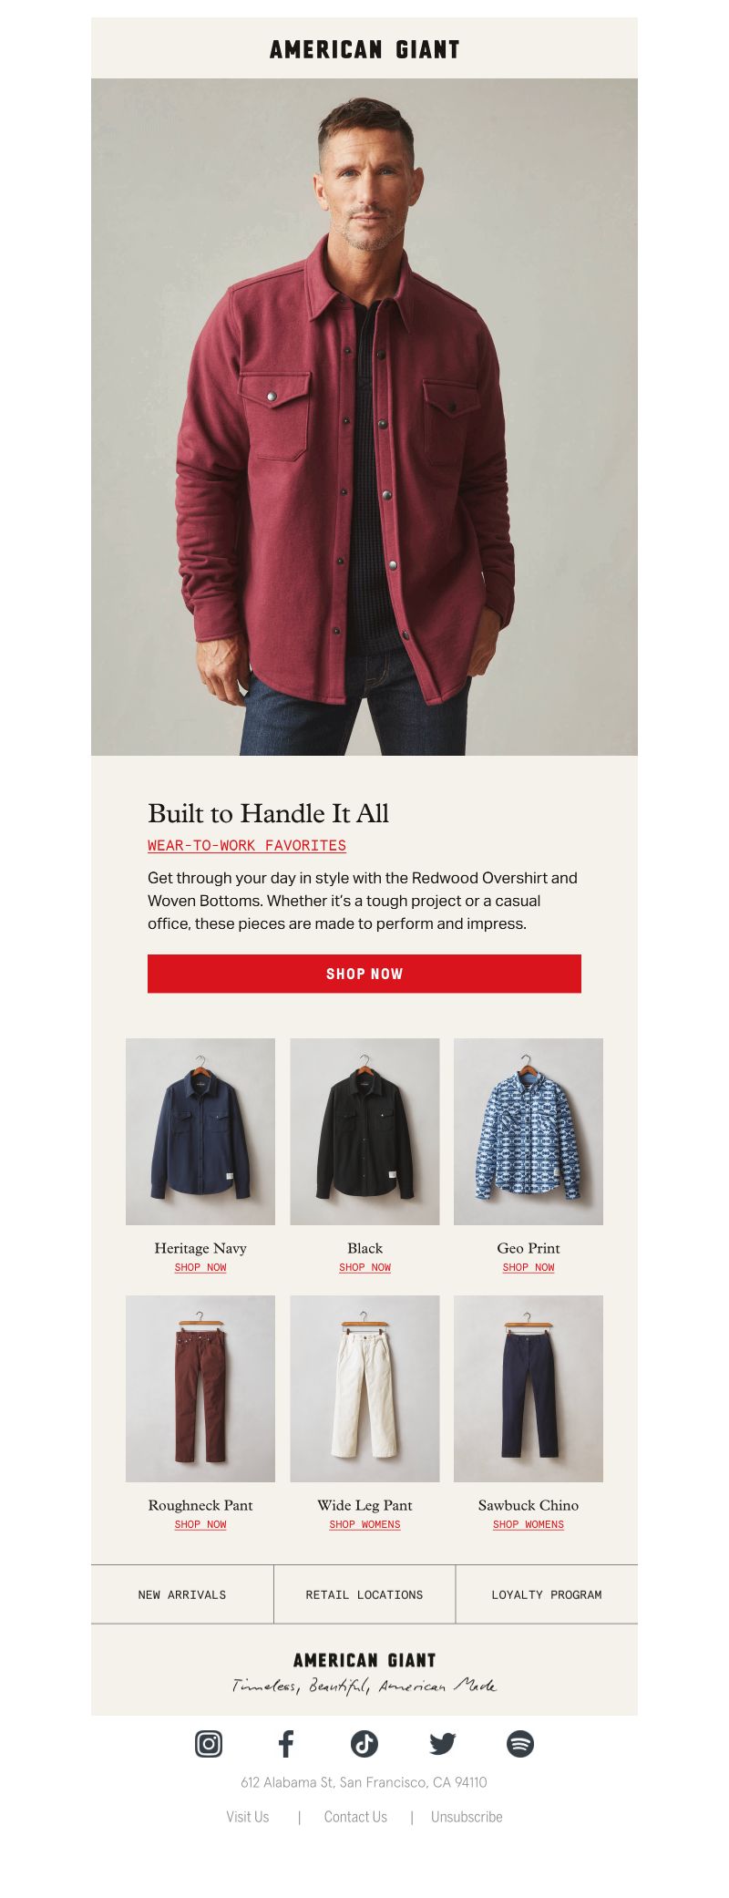
Task: Click the Heritage Navy overshirt thumbnail
Action: [200, 1131]
